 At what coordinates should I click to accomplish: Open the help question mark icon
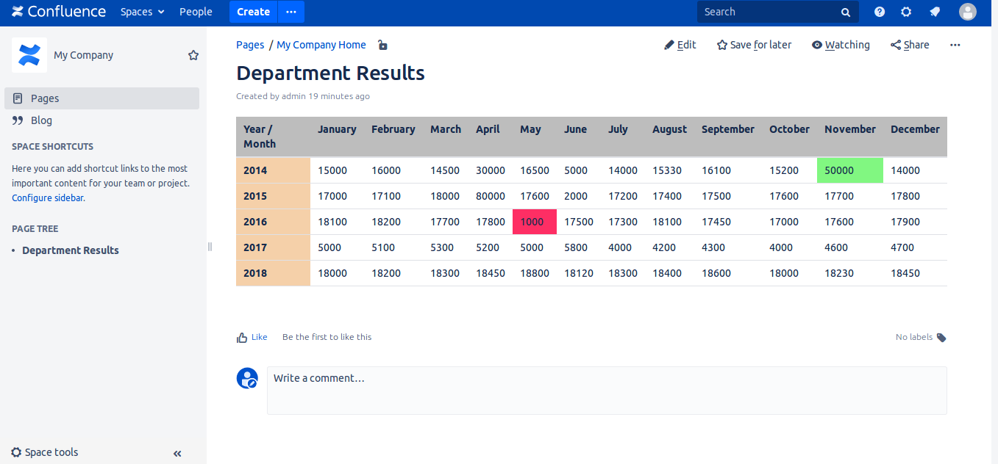click(x=880, y=12)
